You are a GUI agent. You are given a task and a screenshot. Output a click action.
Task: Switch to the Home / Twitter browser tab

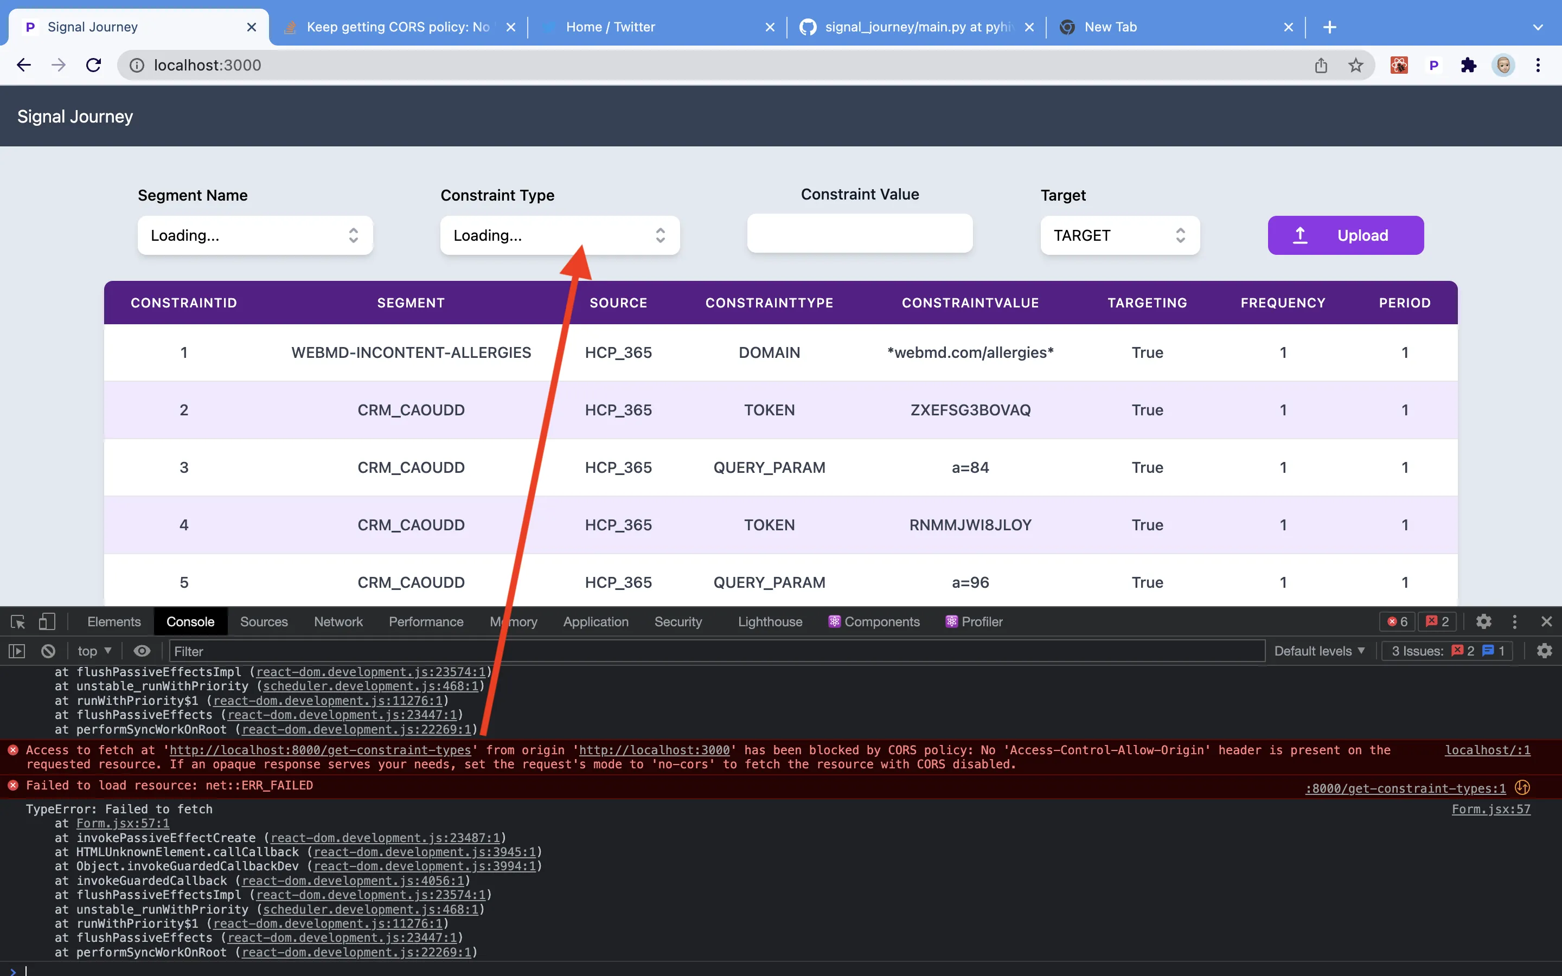(610, 27)
